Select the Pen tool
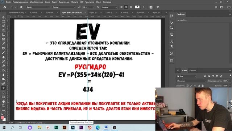This screenshot has width=232, height=131. (x=3, y=84)
